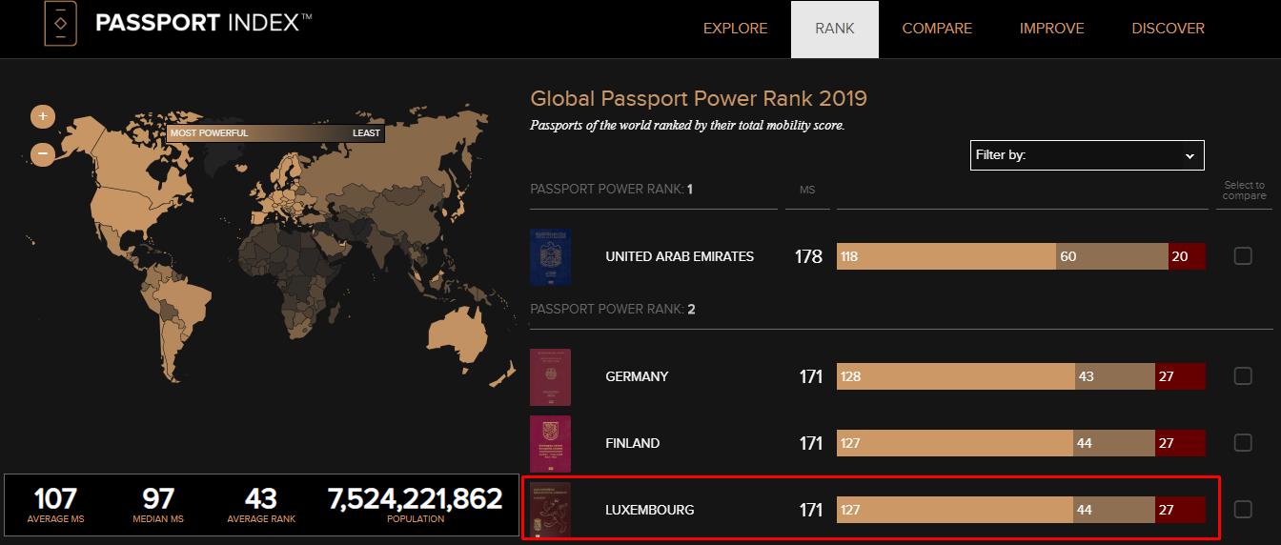Screen dimensions: 1281x545
Task: Tick compare checkbox for United Arab Emirates
Action: pos(1243,255)
